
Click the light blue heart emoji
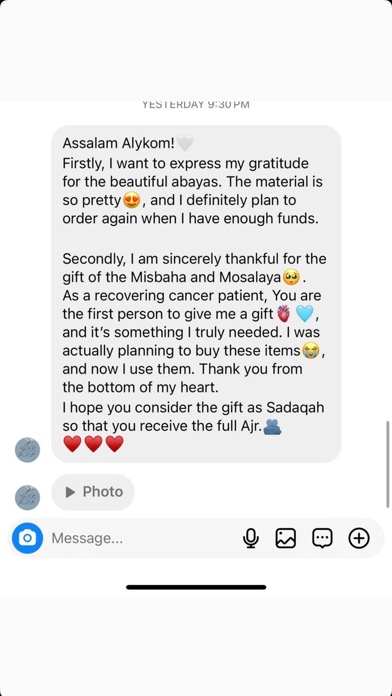click(305, 314)
